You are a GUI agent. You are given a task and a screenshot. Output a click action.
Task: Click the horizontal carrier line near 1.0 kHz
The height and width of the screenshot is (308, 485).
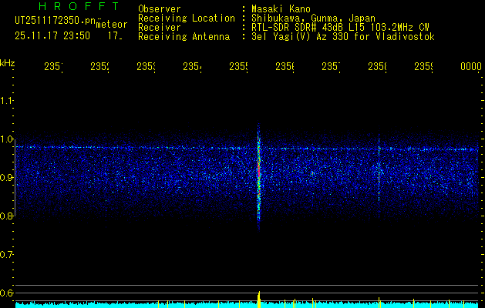[x=247, y=149]
